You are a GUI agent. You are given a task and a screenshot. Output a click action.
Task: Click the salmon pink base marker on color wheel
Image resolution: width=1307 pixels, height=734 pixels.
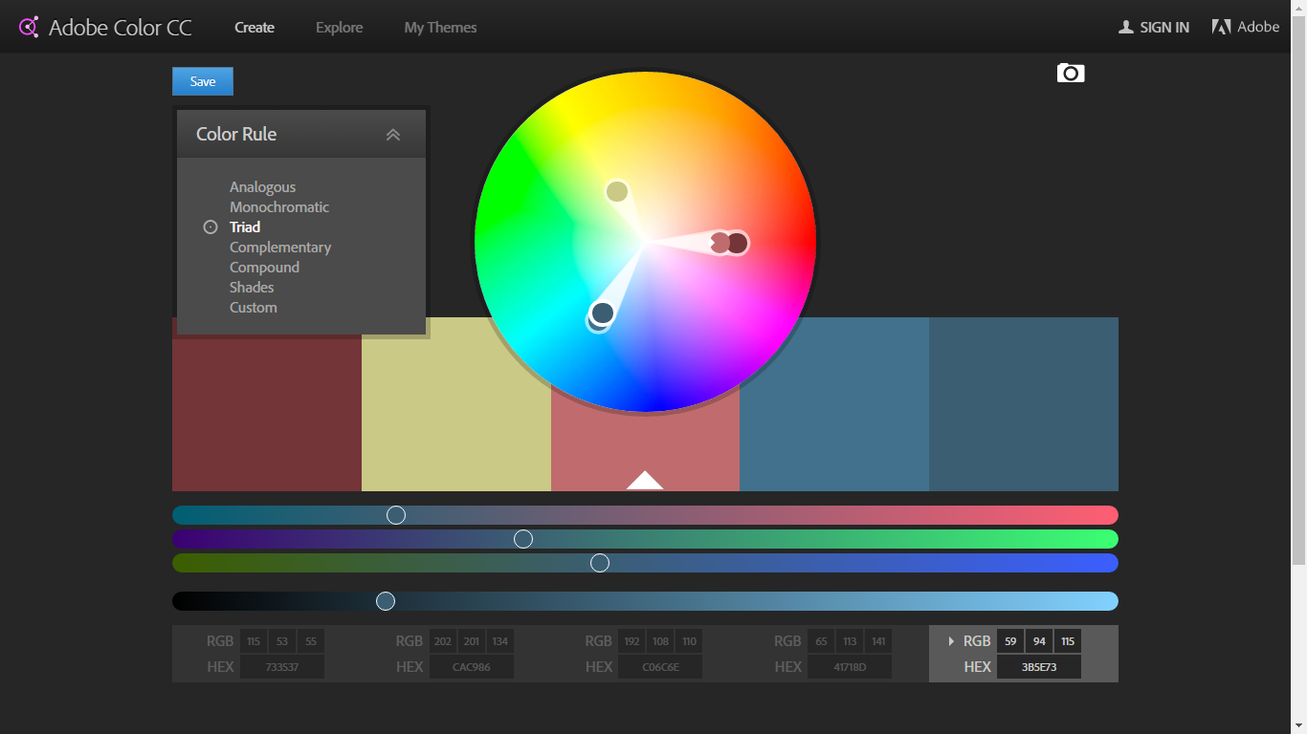(x=719, y=244)
